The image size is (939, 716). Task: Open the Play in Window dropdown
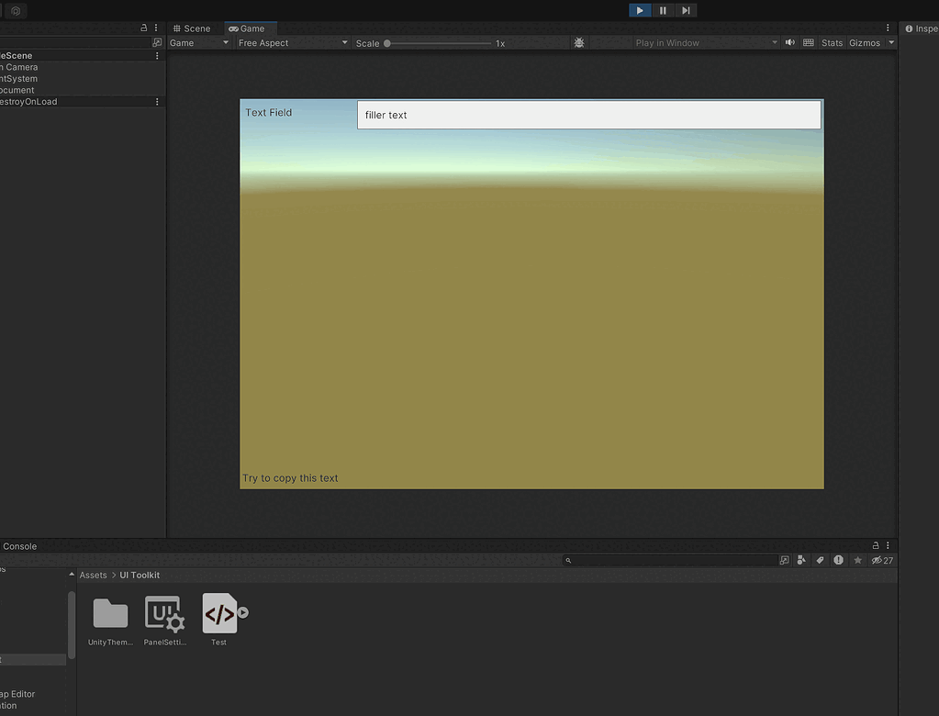(705, 42)
